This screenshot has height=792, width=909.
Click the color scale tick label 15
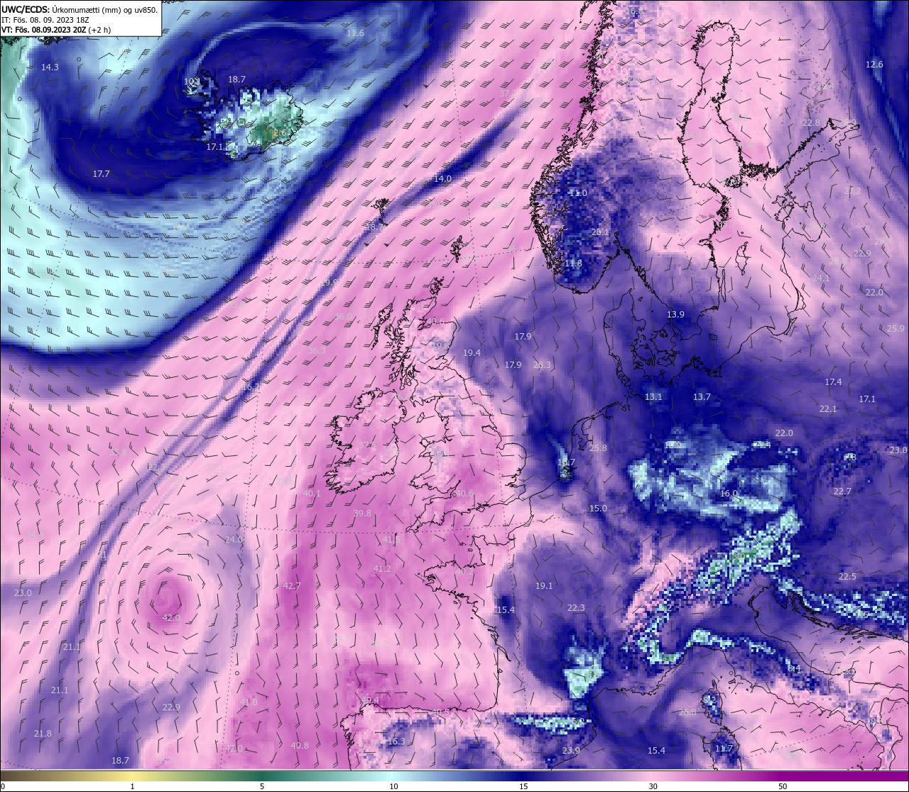pyautogui.click(x=523, y=787)
